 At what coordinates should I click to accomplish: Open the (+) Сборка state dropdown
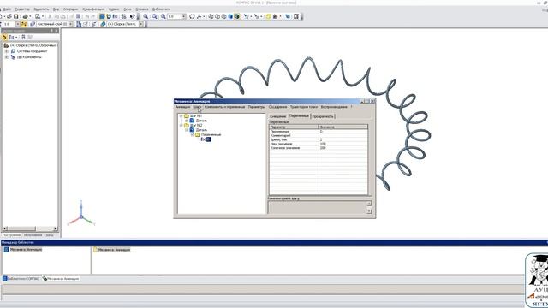pyautogui.click(x=141, y=24)
